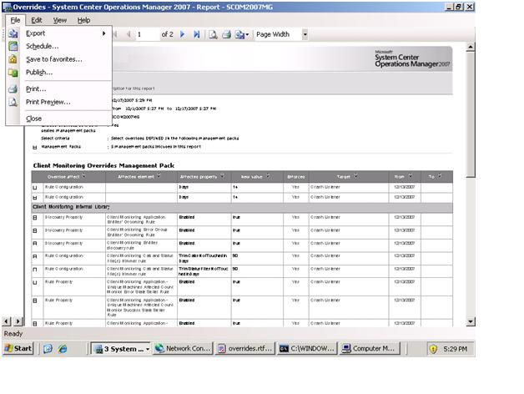Switch to Computer M... taskbar window

370,349
